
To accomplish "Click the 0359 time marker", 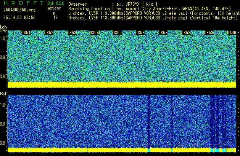I will tap(209, 33).
